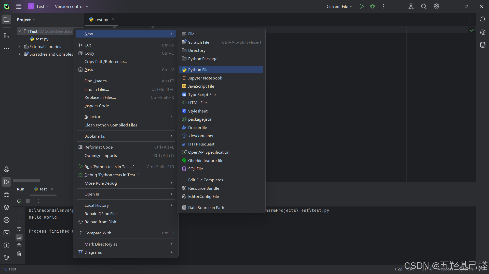Viewport: 489px width, 274px height.
Task: Click Reformat Code menu entry
Action: (126, 147)
